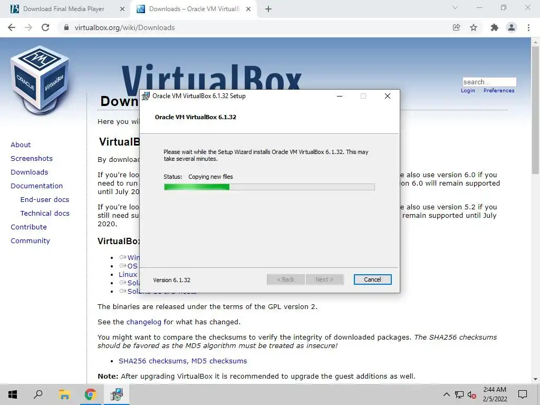Open the SHA256 checksums link
540x405 pixels.
(x=152, y=361)
